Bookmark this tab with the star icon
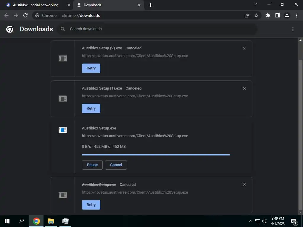 click(x=256, y=15)
